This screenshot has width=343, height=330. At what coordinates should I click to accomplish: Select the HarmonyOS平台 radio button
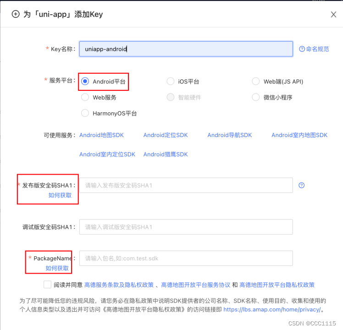[85, 113]
